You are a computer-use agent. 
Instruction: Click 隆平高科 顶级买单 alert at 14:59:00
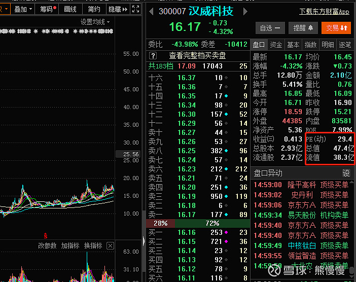[301, 185]
